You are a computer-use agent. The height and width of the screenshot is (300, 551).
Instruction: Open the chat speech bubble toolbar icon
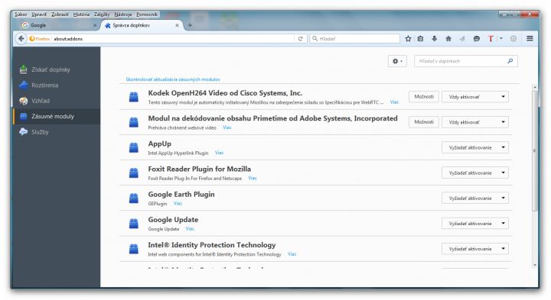point(477,39)
